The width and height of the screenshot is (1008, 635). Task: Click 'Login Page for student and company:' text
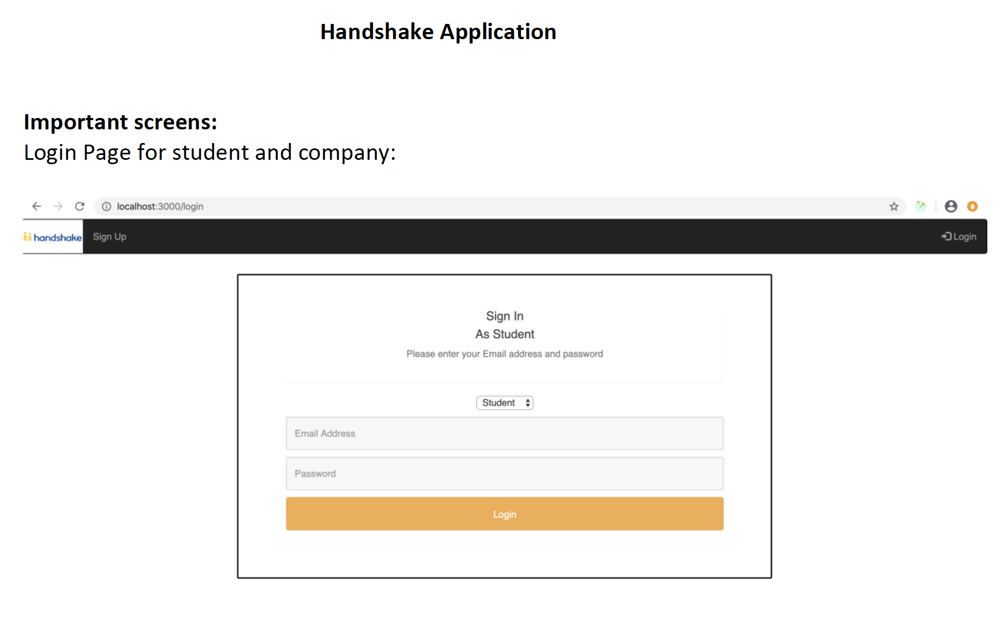[x=210, y=153]
